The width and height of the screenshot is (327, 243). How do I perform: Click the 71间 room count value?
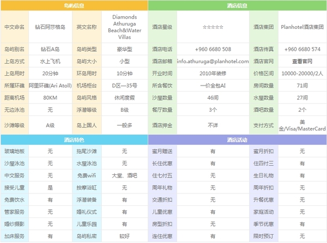(x=302, y=86)
